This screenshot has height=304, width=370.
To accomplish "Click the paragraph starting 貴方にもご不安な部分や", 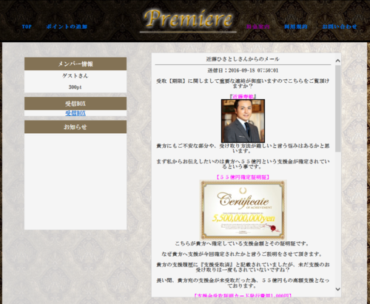I will (243, 148).
